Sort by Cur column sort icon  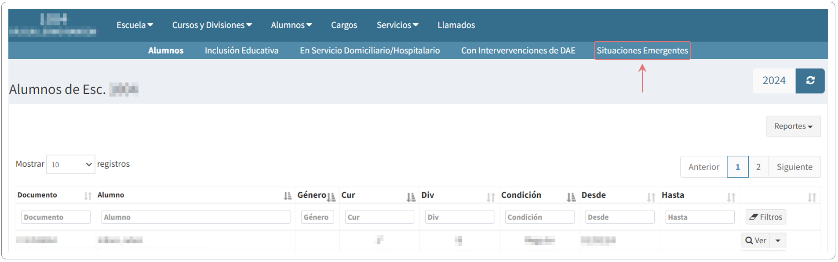point(411,197)
